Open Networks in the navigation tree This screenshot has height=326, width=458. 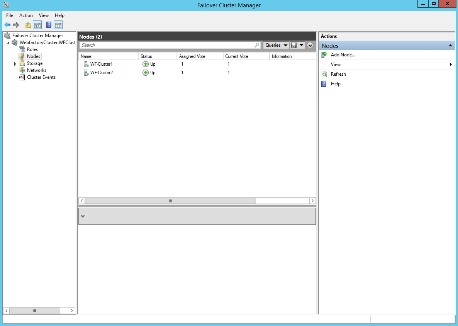[x=36, y=70]
